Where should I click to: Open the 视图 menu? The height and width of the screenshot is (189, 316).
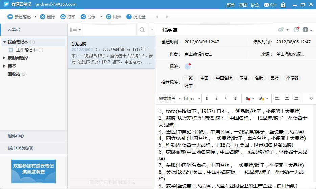(x=243, y=5)
